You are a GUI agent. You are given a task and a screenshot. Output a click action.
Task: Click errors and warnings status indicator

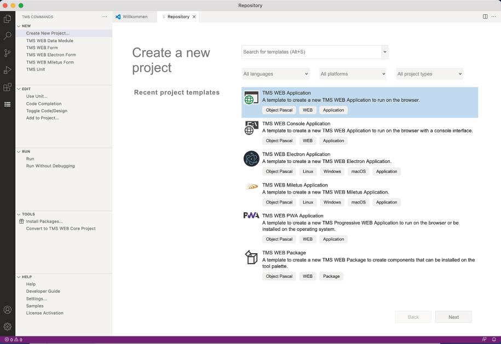[x=14, y=340]
